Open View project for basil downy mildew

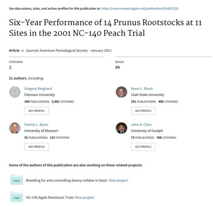click(x=118, y=180)
